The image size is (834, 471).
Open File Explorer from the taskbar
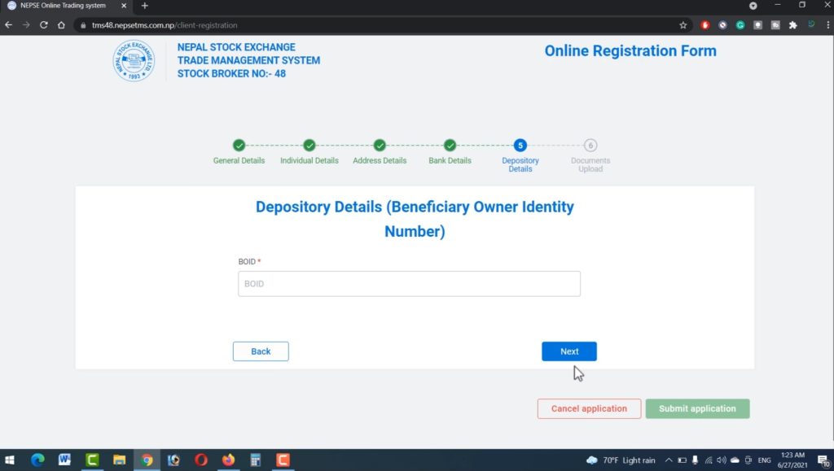(119, 460)
